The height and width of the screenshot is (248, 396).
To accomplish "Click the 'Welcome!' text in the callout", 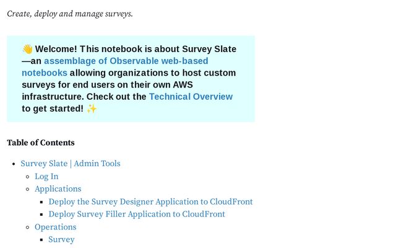I will pyautogui.click(x=56, y=50).
